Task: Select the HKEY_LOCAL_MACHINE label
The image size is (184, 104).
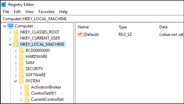Action: [42, 44]
